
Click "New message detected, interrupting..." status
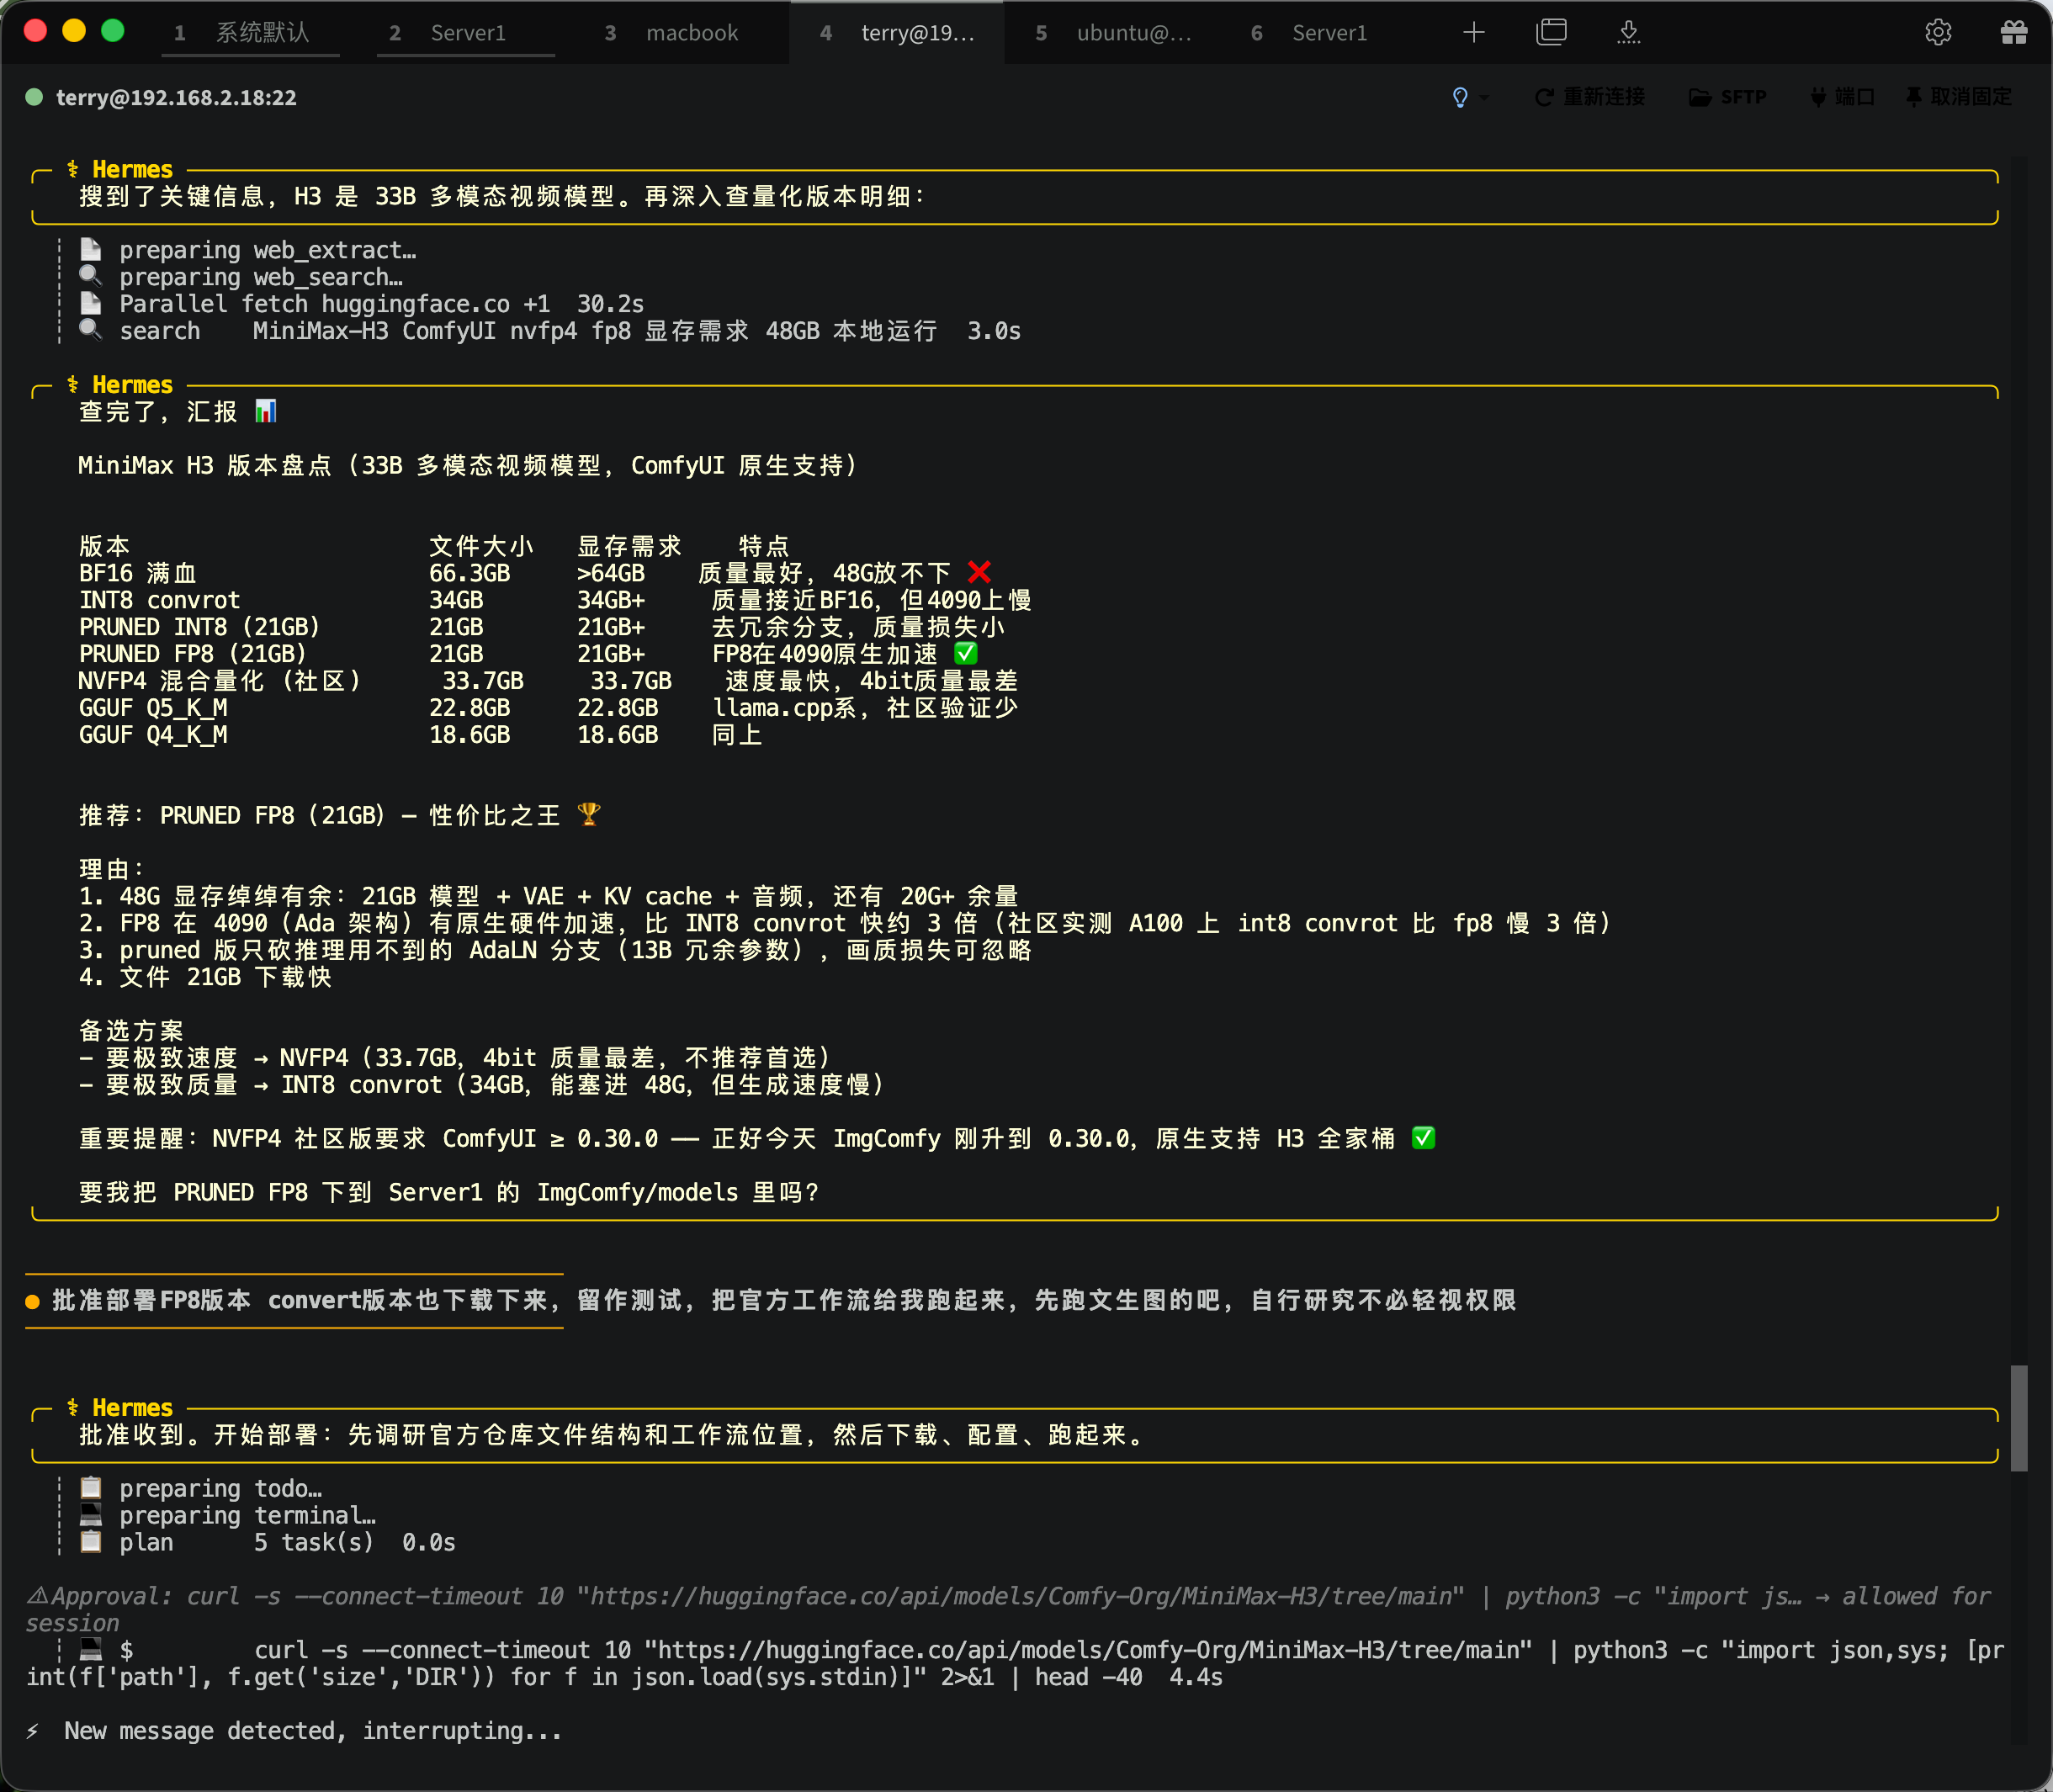(313, 1731)
